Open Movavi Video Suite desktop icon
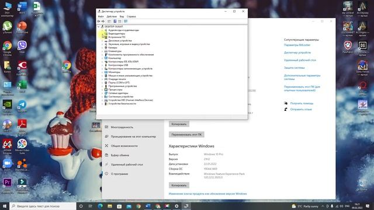Image resolution: width=374 pixels, height=210 pixels. [22, 146]
